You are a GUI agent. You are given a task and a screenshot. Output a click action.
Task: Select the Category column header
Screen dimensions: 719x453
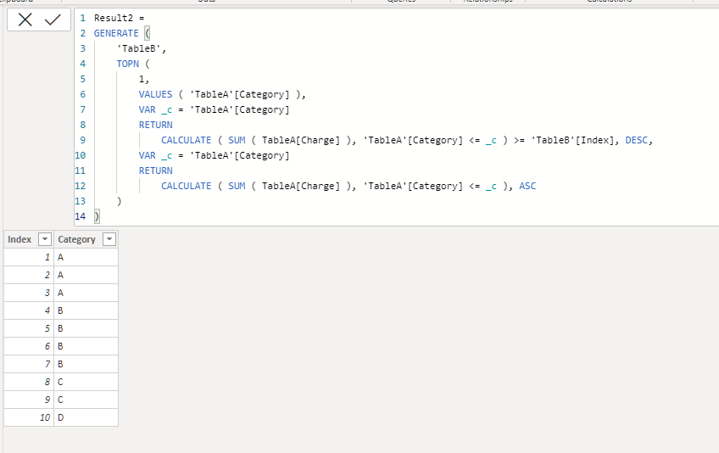tap(76, 239)
